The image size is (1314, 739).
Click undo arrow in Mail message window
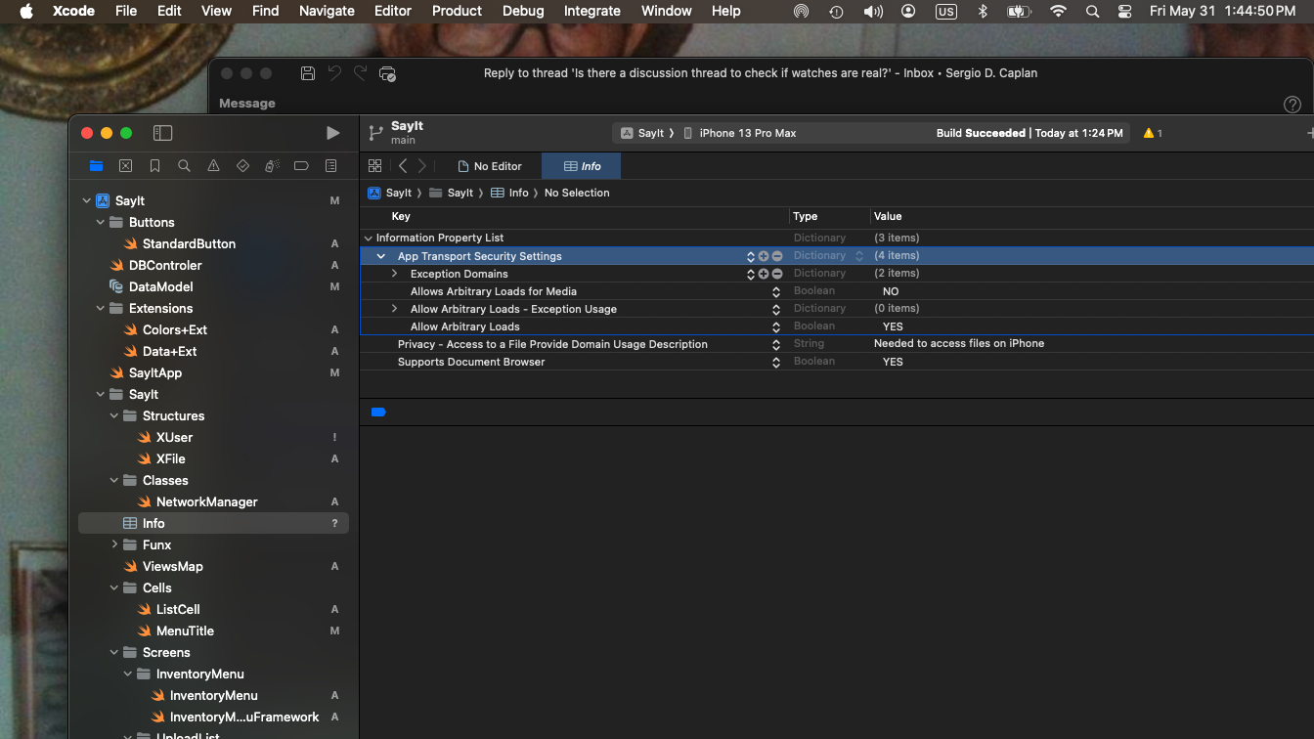point(334,73)
